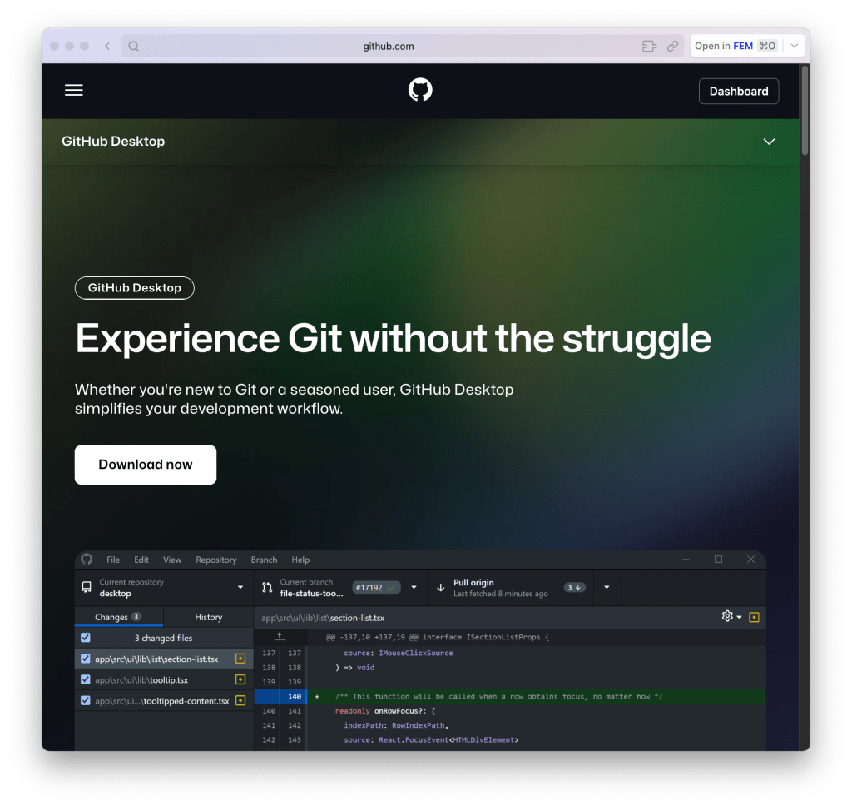Click the github.com address bar

pyautogui.click(x=389, y=46)
